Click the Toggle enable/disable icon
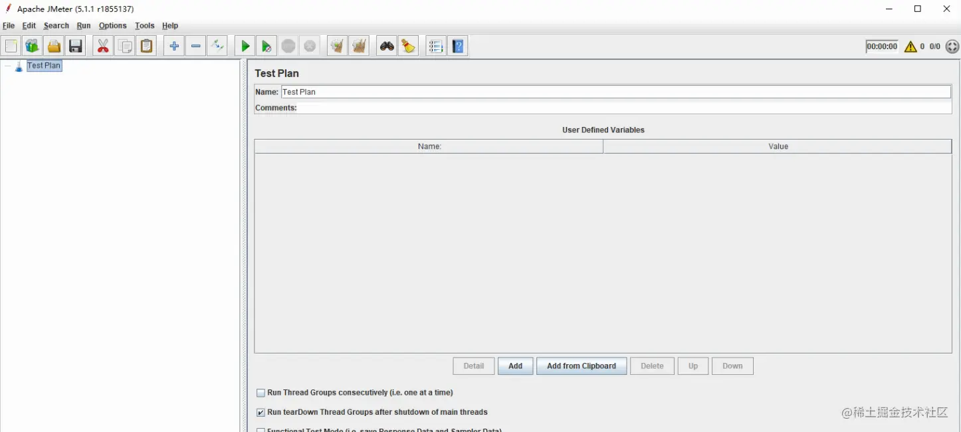961x432 pixels. [x=217, y=46]
